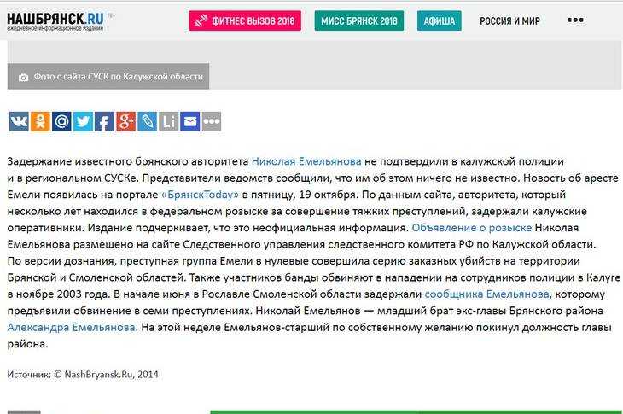
Task: Open the header three-dots more menu
Action: (575, 20)
